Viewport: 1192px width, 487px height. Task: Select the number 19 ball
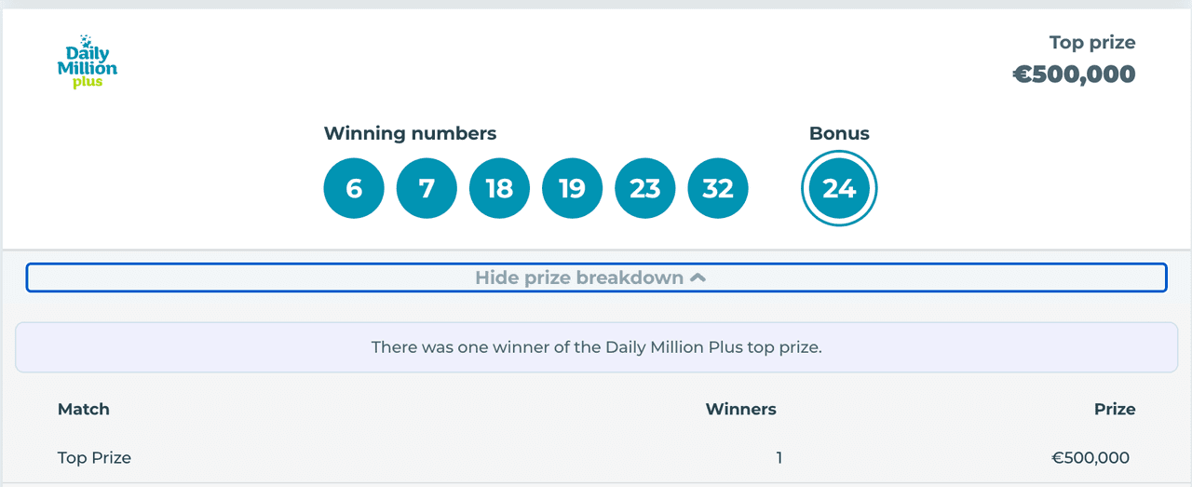tap(572, 189)
